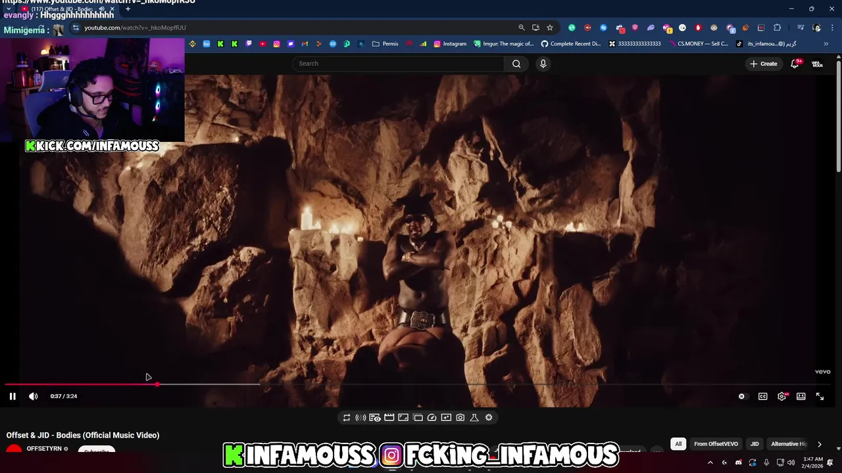Open the Extensions puzzle icon

coord(777,28)
